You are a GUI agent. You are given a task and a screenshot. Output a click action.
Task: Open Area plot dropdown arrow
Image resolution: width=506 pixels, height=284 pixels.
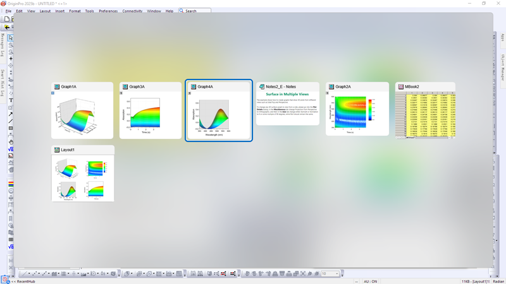(88, 274)
